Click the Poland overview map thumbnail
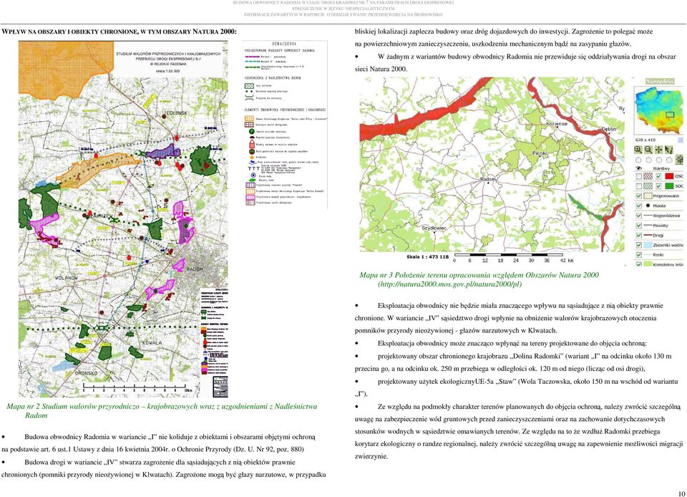The image size is (687, 497). click(658, 110)
